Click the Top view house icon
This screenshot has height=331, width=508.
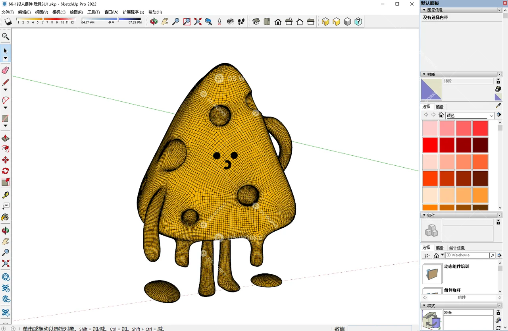pos(266,22)
